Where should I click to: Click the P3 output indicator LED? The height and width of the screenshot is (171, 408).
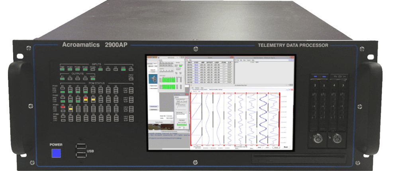tap(78, 79)
